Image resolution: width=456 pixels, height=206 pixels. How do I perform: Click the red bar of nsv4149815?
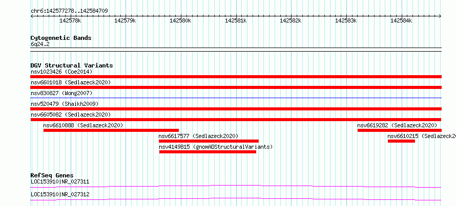coord(208,152)
